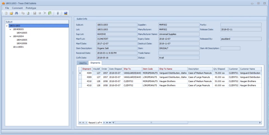This screenshot has width=269, height=135.
Task: Select sublot 180410006 in tree
Action: [x=22, y=43]
